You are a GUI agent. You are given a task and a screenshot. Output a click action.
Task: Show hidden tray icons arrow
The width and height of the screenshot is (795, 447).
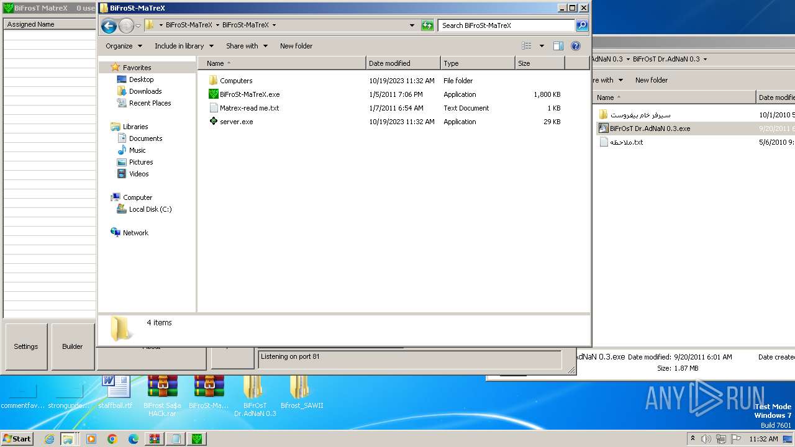click(693, 439)
